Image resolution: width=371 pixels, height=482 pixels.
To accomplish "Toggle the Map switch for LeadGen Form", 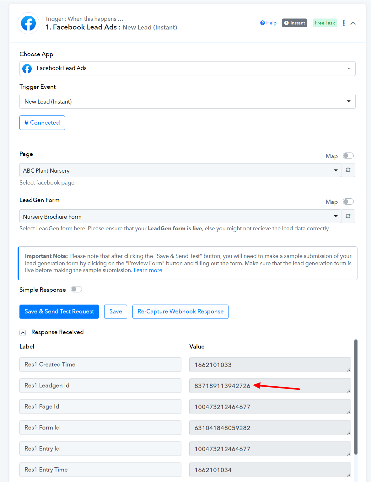I will (x=348, y=201).
